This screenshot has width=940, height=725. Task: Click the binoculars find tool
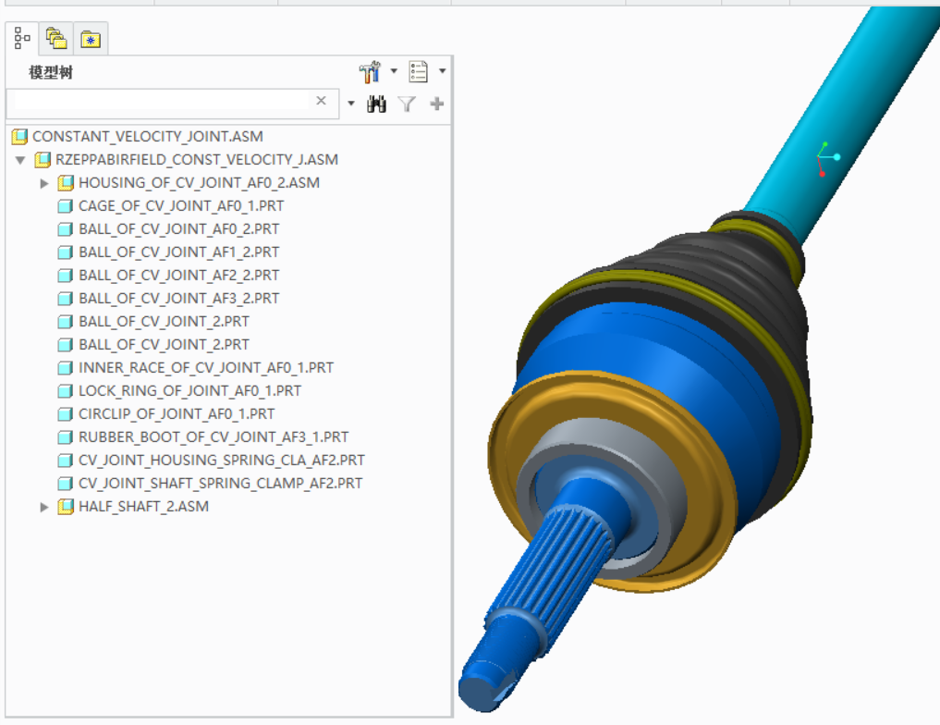[x=376, y=104]
